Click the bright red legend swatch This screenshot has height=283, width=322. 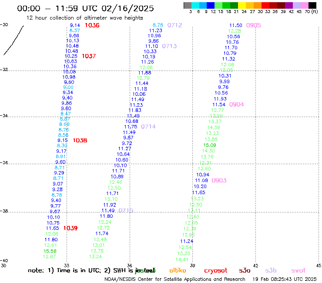[x=265, y=5]
